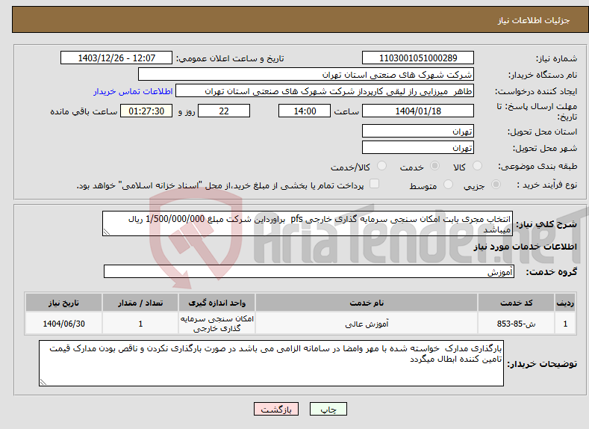Select the کالا radio button
Viewport: 589px width, 429px height.
click(477, 166)
